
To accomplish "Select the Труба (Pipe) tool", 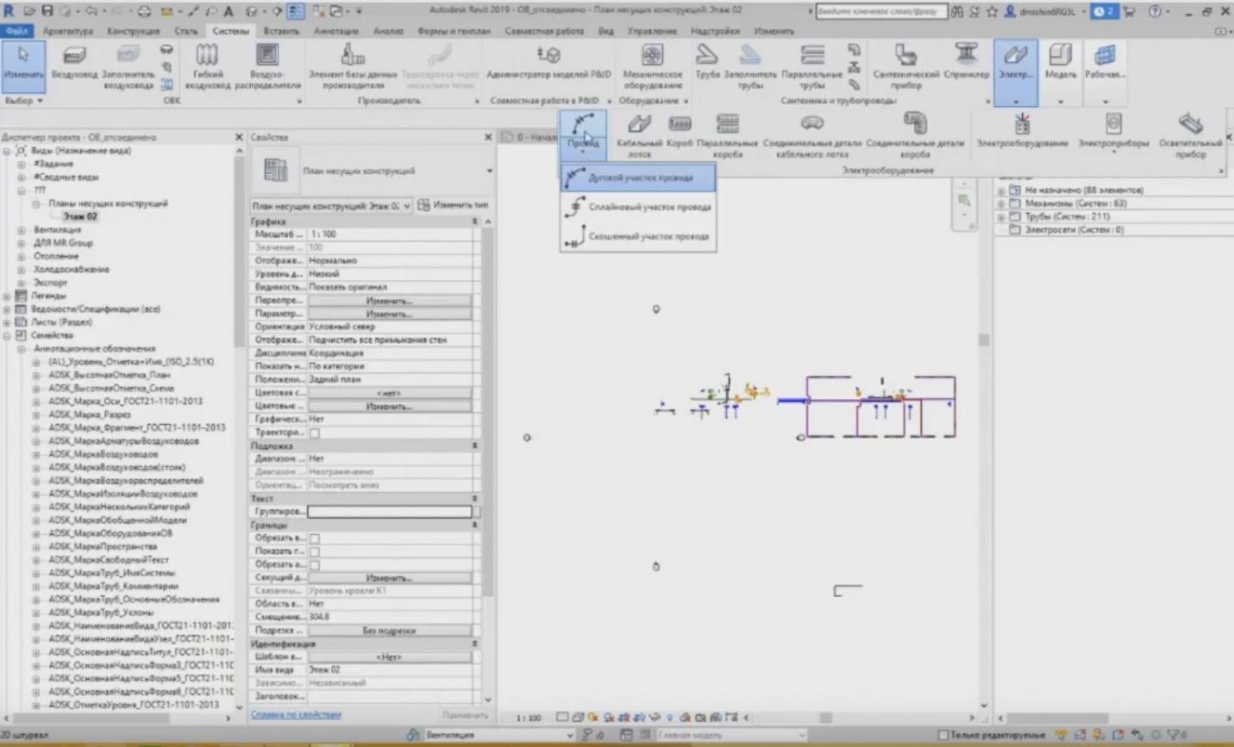I will 706,65.
